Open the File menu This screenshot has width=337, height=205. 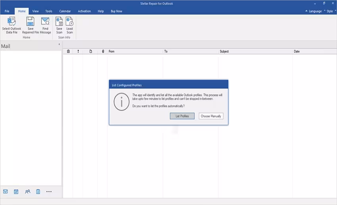pos(7,11)
